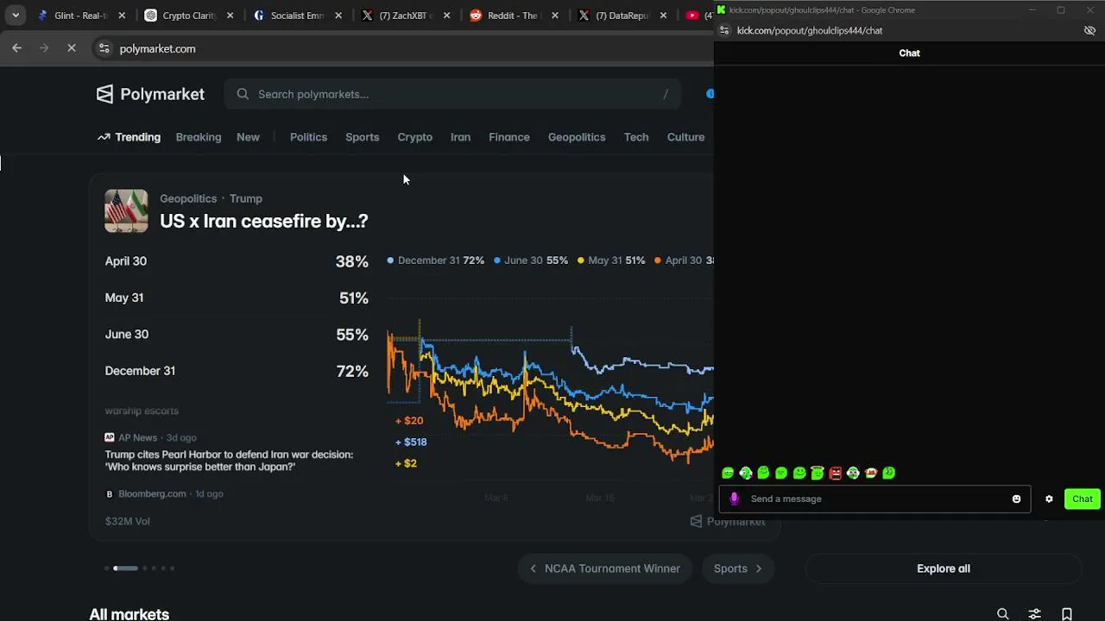Screen dimensions: 1105x621
Task: Select the May 31 outcome row
Action: (x=237, y=298)
